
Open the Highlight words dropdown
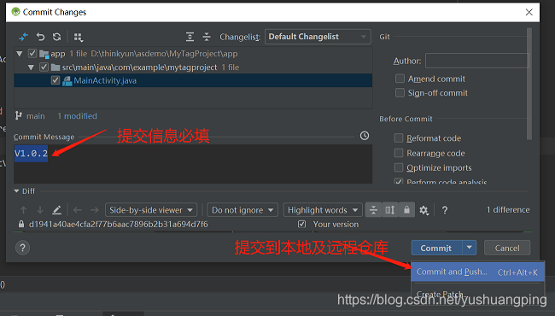pyautogui.click(x=323, y=210)
